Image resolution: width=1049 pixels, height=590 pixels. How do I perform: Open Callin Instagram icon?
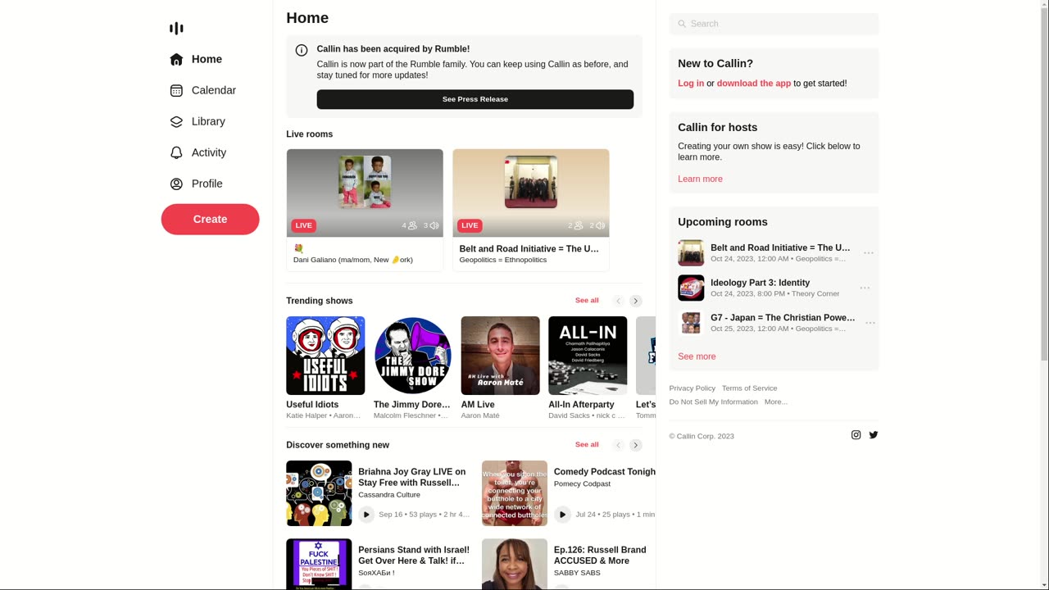[856, 435]
